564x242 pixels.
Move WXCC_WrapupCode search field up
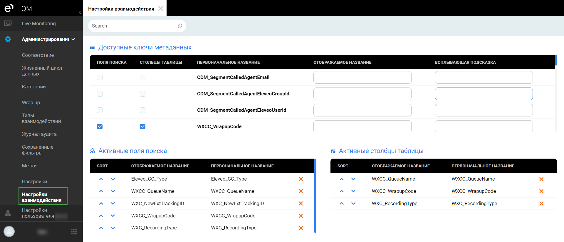[x=101, y=216]
